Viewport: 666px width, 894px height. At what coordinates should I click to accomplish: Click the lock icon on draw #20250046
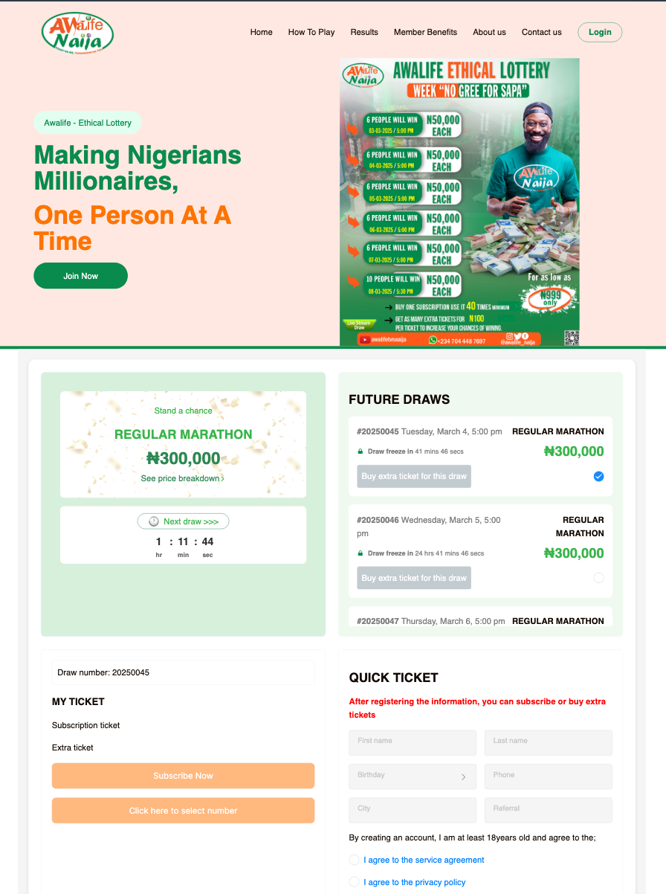point(361,553)
